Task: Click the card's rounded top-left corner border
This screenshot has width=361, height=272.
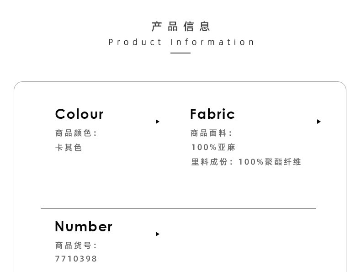Action: [x=17, y=85]
